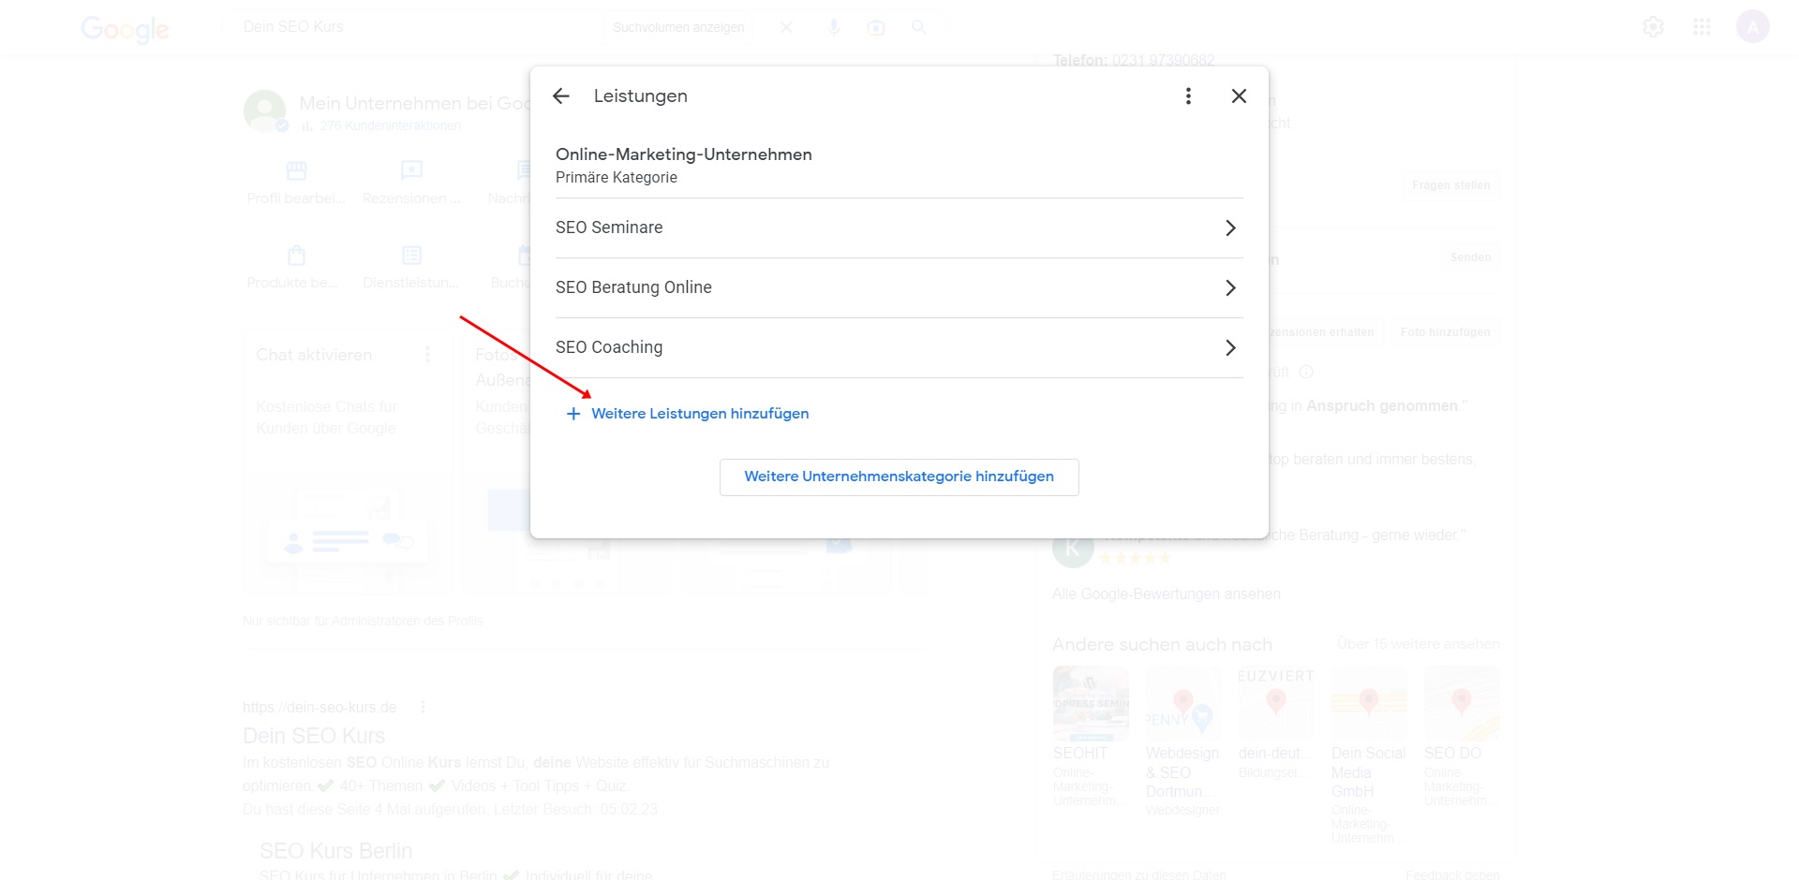Select the SEOHIT thumbnail
This screenshot has width=1799, height=880.
pos(1091,704)
